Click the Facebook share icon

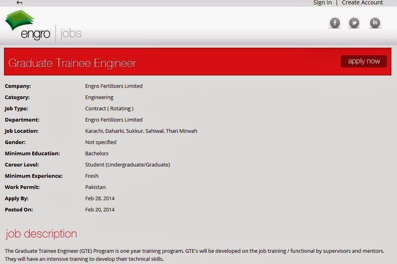335,23
